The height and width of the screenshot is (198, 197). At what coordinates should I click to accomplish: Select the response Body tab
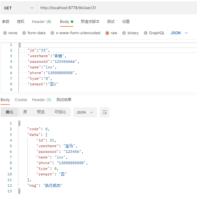[x=5, y=100]
